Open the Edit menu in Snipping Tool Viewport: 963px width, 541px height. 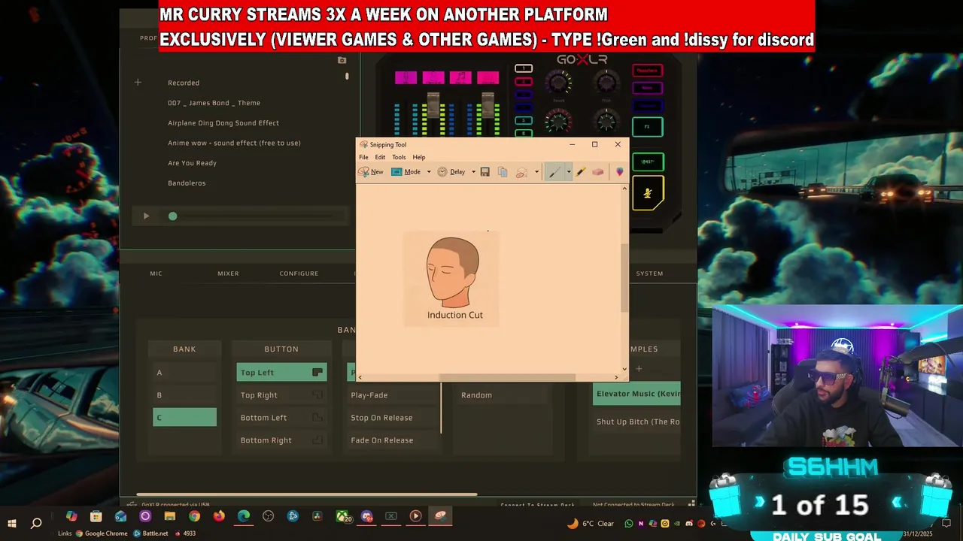tap(380, 157)
